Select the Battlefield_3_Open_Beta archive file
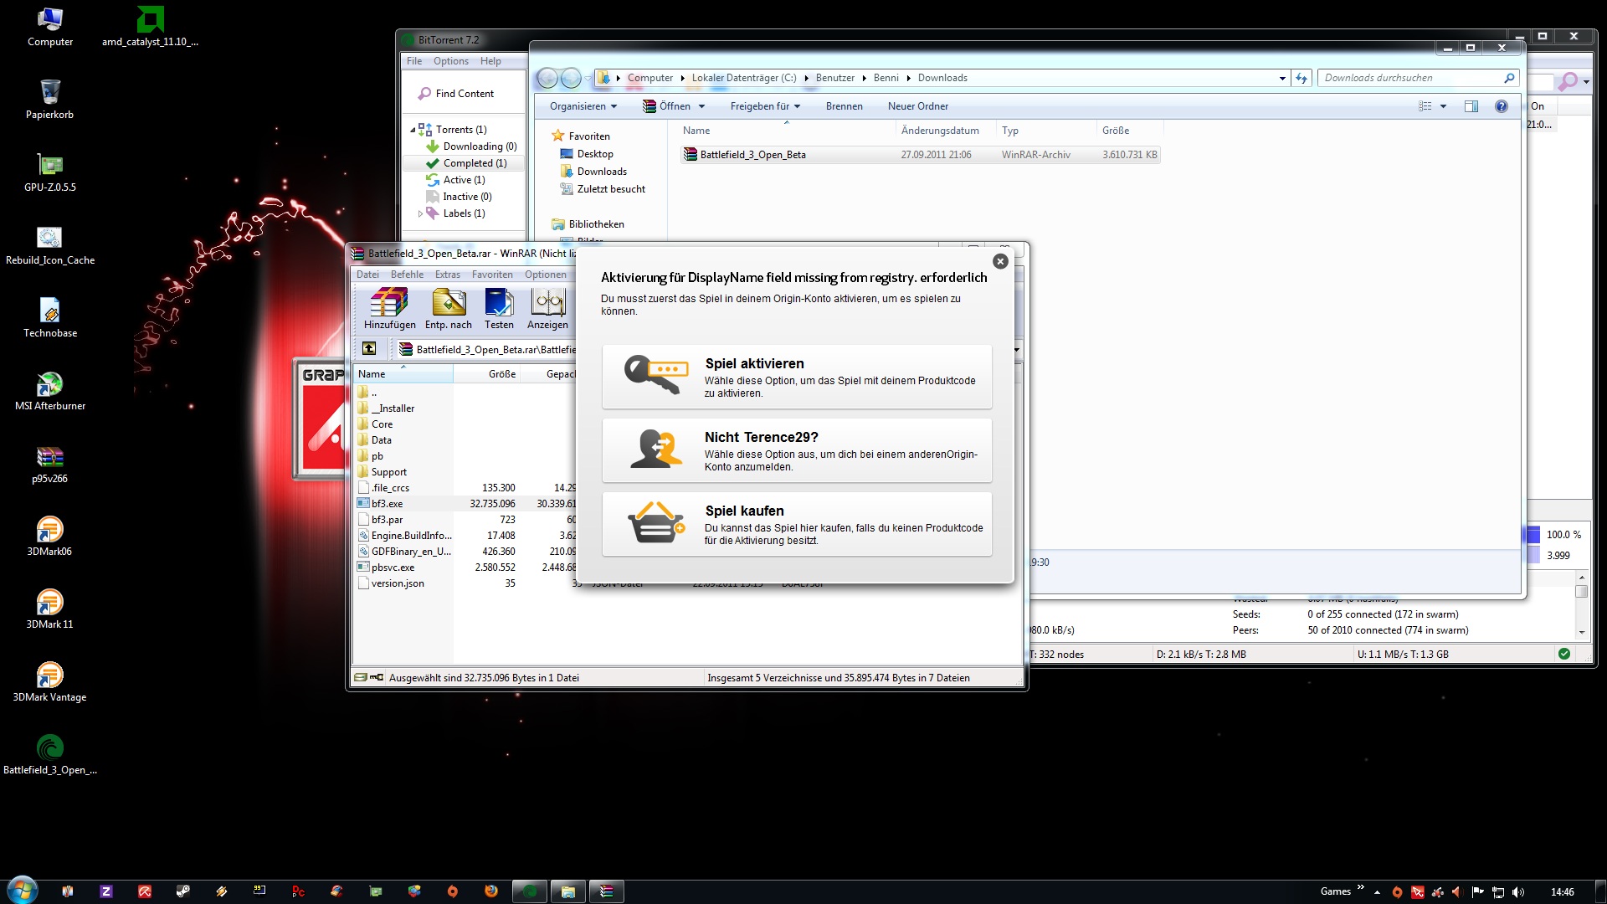Viewport: 1607px width, 904px height. (921, 155)
